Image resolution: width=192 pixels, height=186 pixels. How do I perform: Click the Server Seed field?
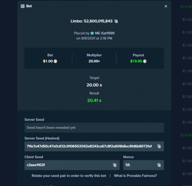point(94,128)
